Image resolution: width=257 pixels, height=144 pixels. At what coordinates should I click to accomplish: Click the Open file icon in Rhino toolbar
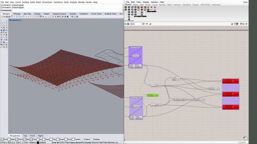(x=4, y=16)
